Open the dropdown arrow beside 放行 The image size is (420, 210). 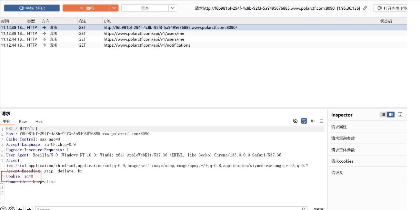pos(114,8)
